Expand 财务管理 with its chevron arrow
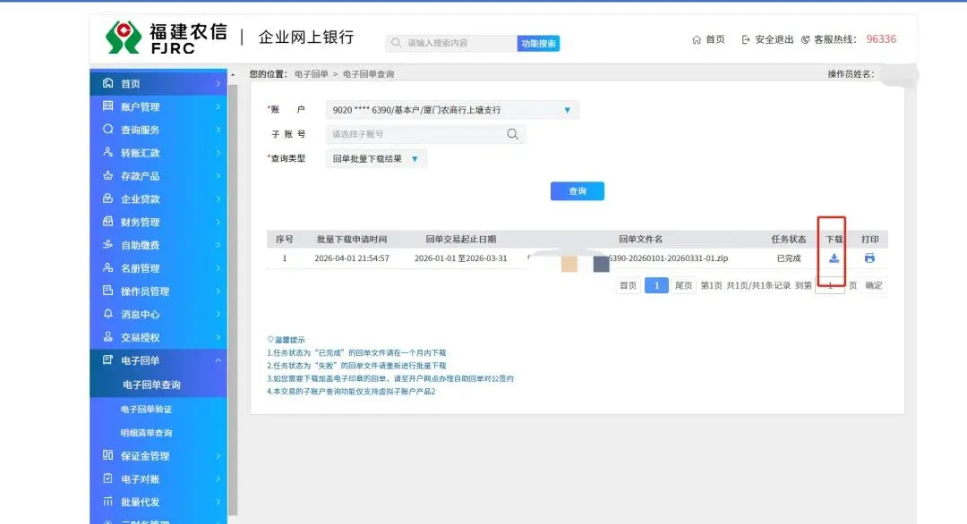The width and height of the screenshot is (967, 524). click(x=218, y=222)
